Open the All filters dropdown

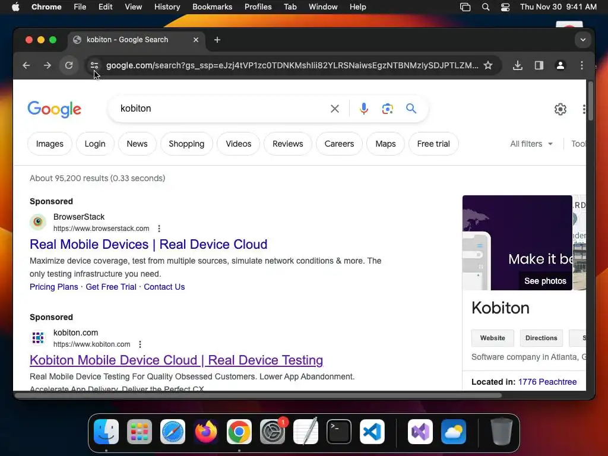(531, 144)
